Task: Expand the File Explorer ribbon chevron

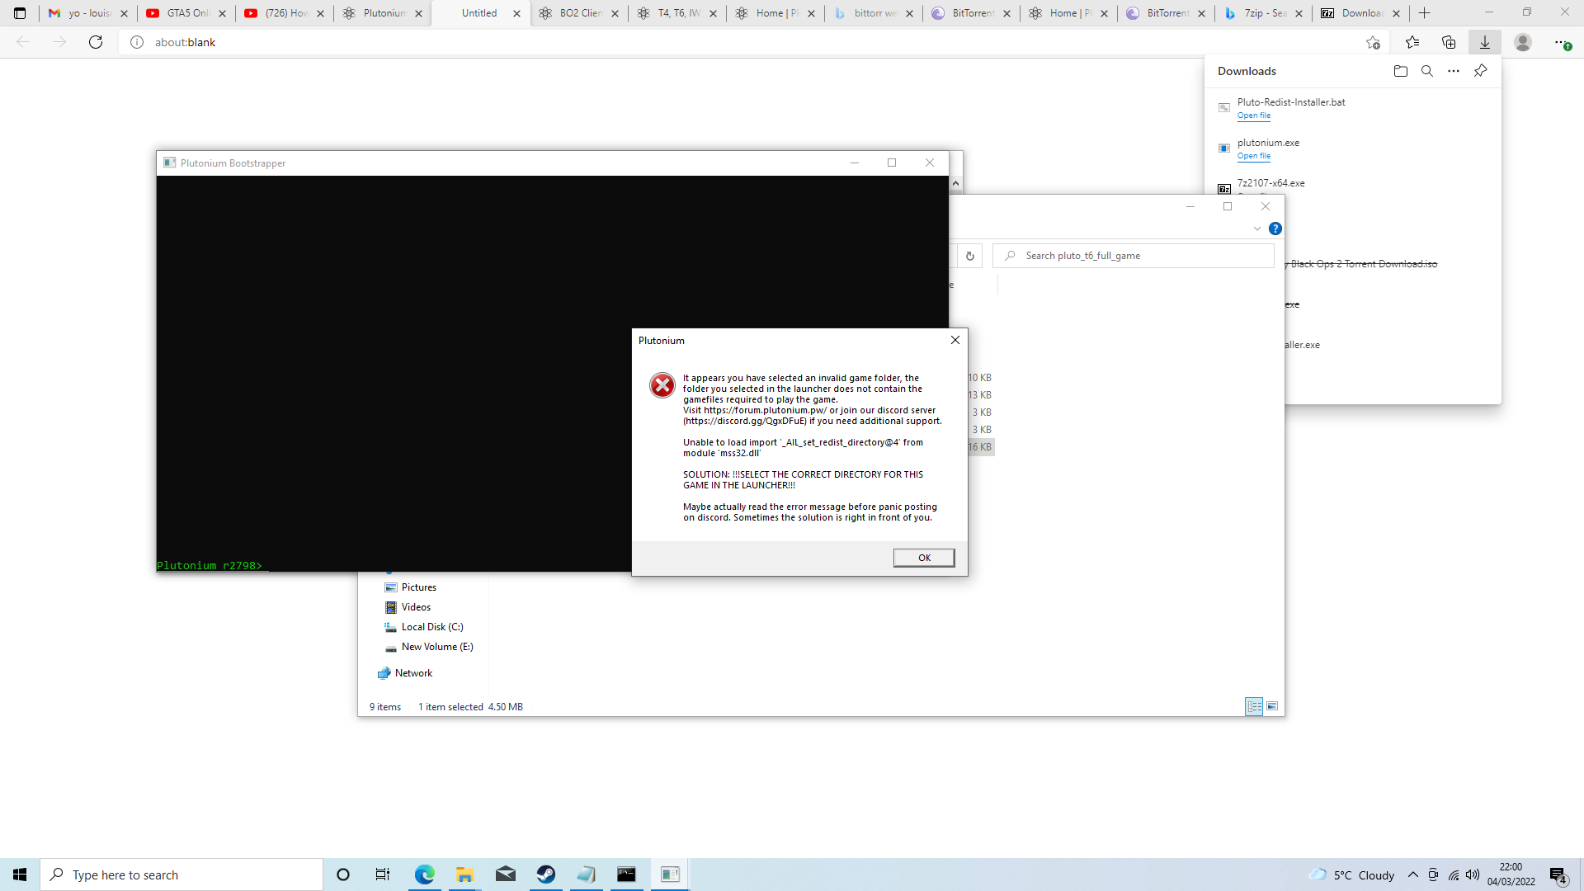Action: point(1257,229)
